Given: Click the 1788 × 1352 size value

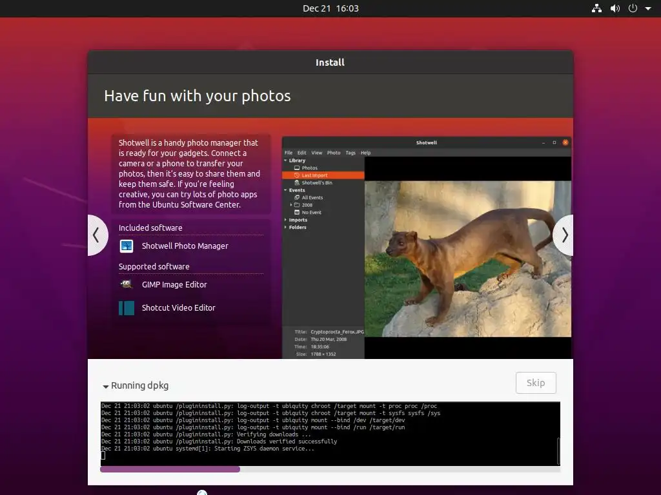Looking at the screenshot, I should (x=323, y=354).
